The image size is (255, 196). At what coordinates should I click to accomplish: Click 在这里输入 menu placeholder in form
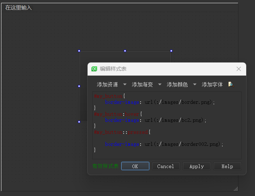tap(18, 8)
